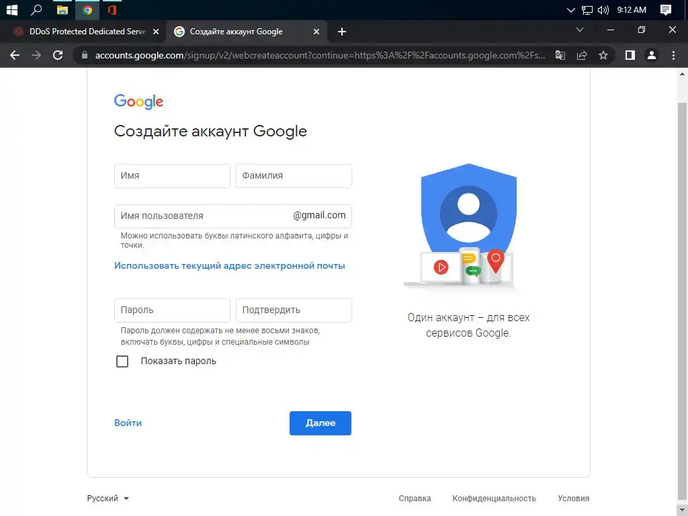Open the Windows Start menu

[12, 9]
